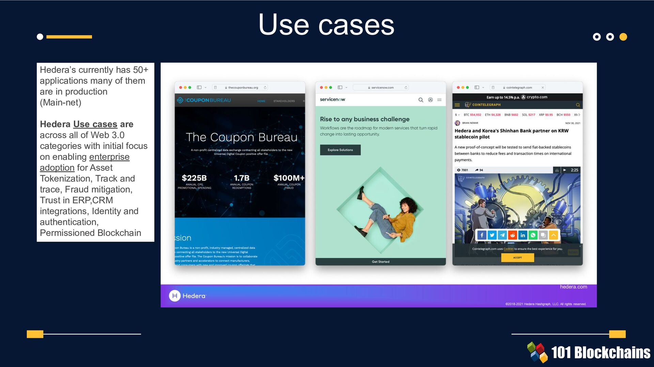Image resolution: width=654 pixels, height=367 pixels.
Task: Click the Cointelegraph search icon
Action: (578, 105)
